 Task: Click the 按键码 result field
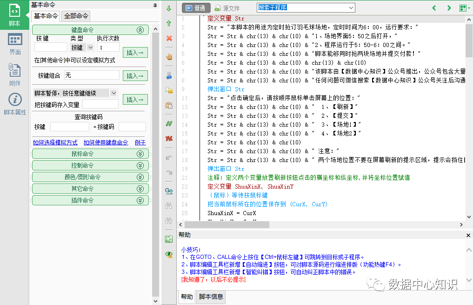(x=133, y=127)
